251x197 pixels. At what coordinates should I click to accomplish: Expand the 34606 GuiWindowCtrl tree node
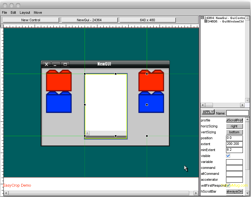point(206,22)
